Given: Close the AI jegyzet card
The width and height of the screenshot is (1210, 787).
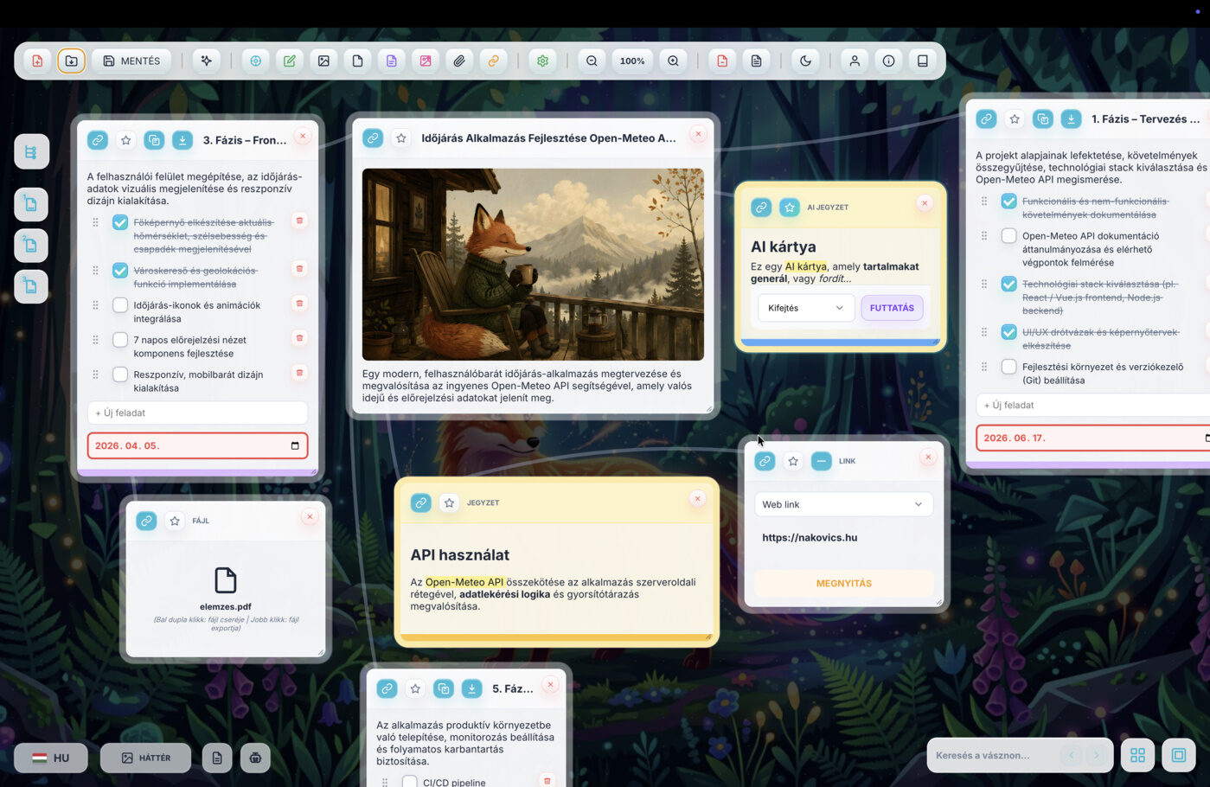Looking at the screenshot, I should (x=925, y=203).
